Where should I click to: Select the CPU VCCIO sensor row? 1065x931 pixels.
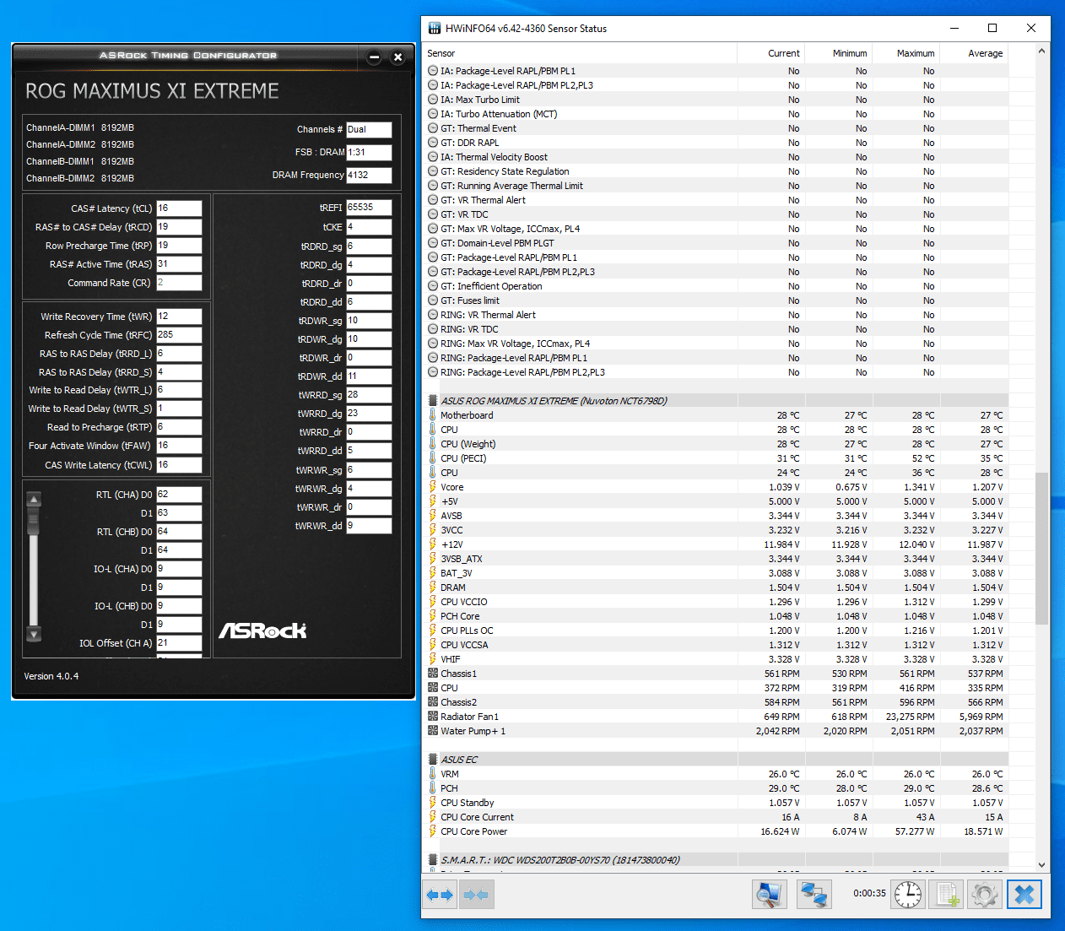[x=717, y=602]
